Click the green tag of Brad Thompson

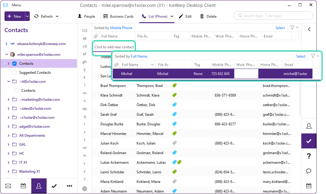pos(174,85)
